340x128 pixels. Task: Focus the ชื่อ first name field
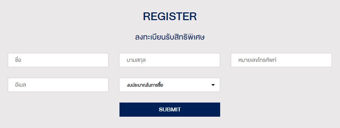58,60
